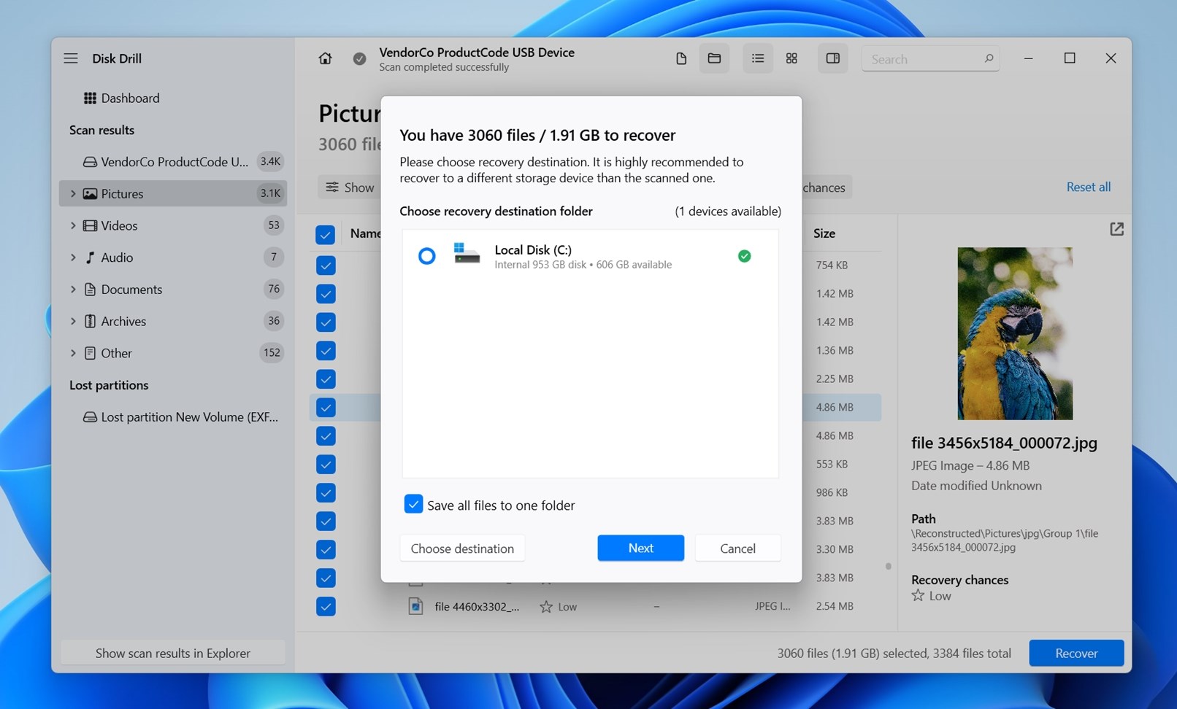The height and width of the screenshot is (709, 1177).
Task: Uncheck the file row sized 553 KB
Action: click(326, 465)
